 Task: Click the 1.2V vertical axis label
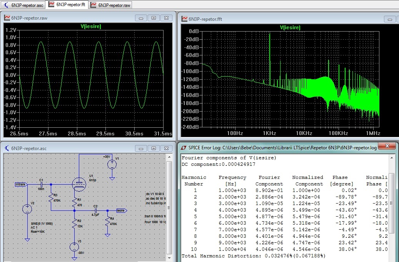(x=11, y=30)
